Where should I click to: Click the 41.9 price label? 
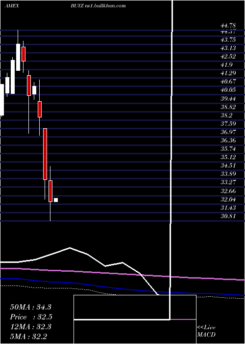point(226,65)
